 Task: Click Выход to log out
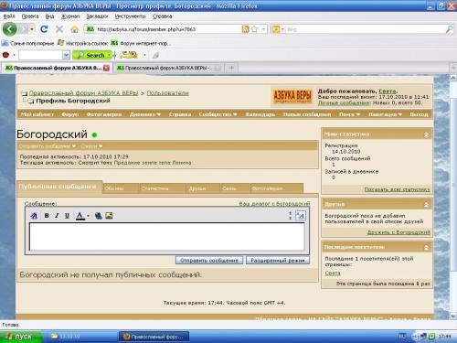click(419, 114)
